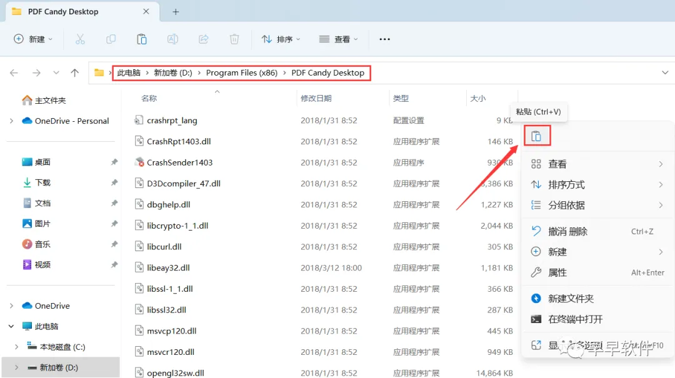Screen dimensions: 675x378
Task: Go forward with the right arrow
Action: 37,72
